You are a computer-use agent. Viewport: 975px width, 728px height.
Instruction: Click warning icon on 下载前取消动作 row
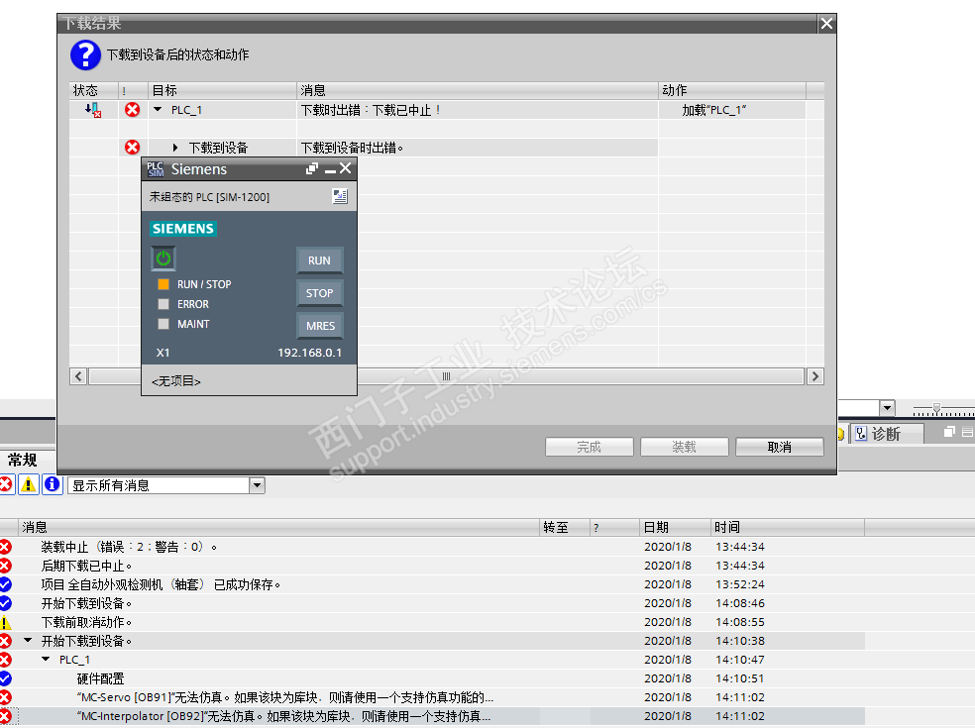pyautogui.click(x=5, y=622)
